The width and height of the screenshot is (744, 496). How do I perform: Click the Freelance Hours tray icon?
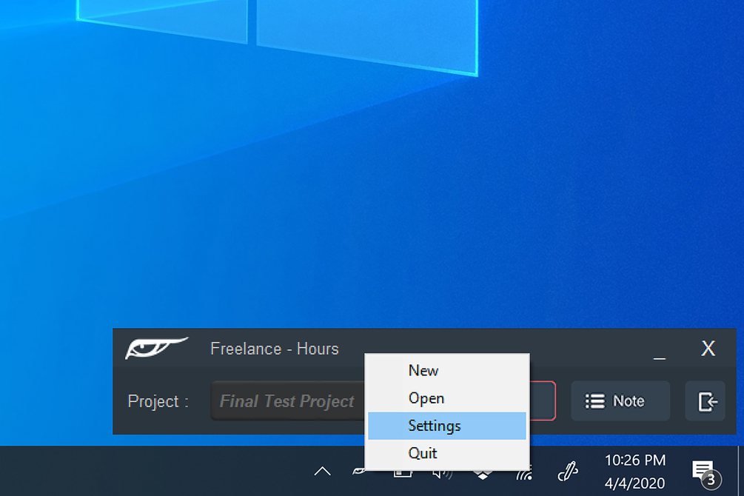(x=359, y=472)
